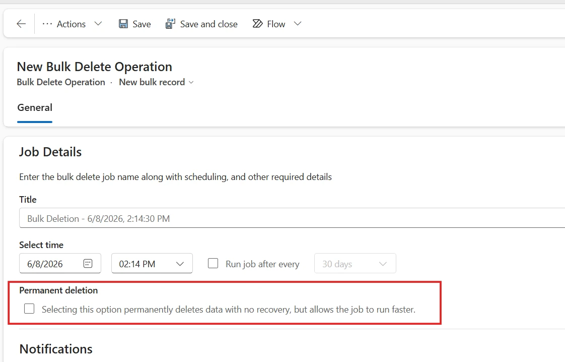Open the Actions menu
This screenshot has height=362, width=565.
point(72,24)
